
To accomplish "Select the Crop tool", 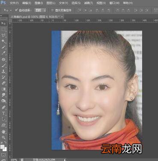I will click(x=3, y=47).
